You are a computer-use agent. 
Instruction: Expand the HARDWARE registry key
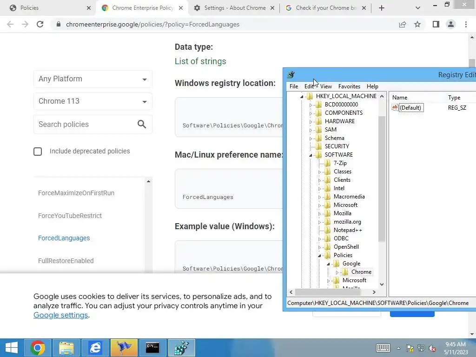(x=311, y=122)
